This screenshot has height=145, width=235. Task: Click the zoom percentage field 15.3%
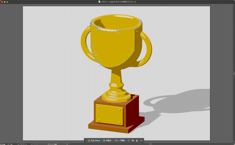pos(3,144)
